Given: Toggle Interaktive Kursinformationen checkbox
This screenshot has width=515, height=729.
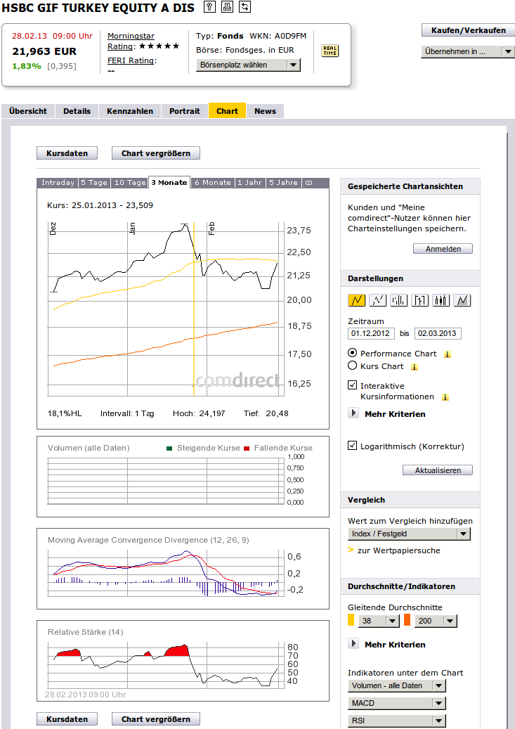Looking at the screenshot, I should pyautogui.click(x=352, y=385).
